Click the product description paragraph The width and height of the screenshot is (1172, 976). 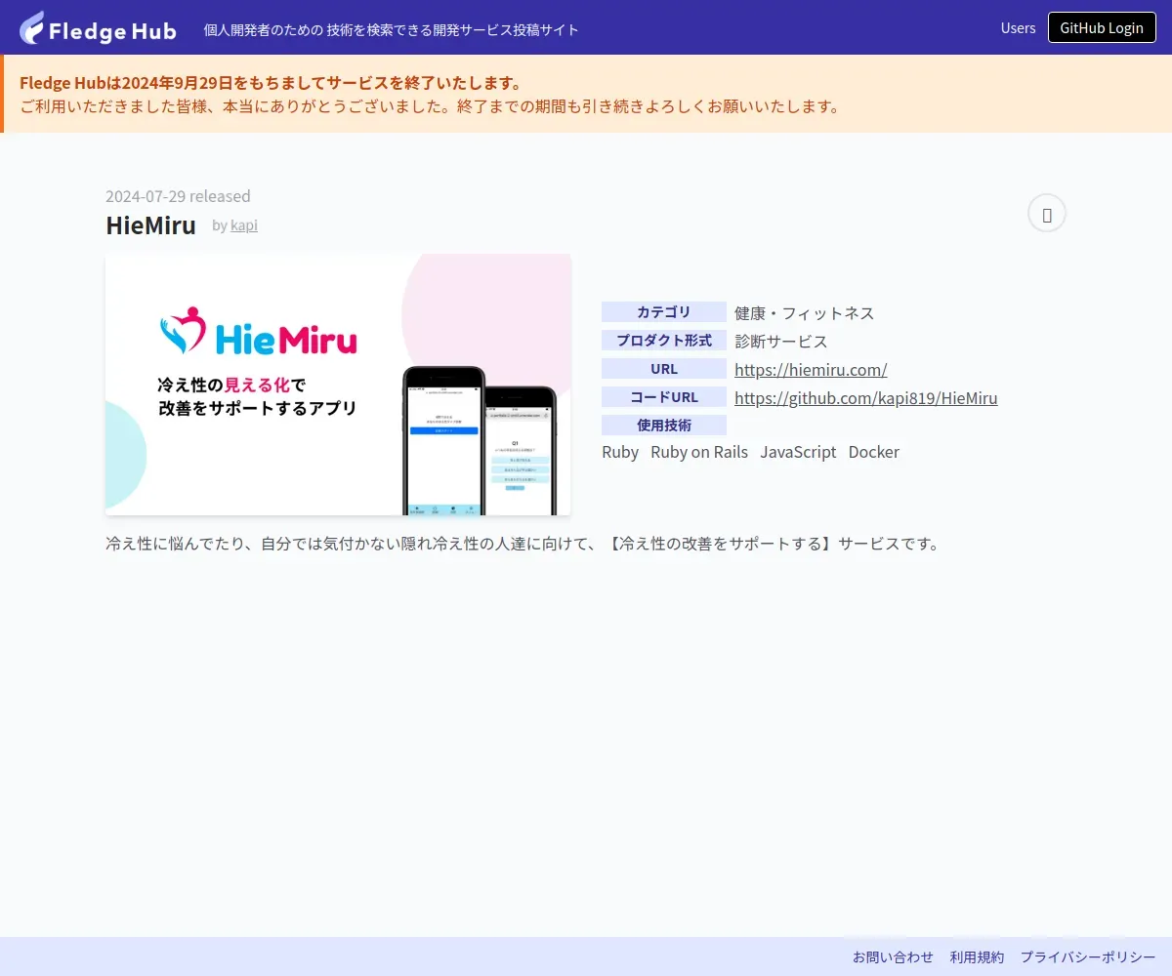pos(524,544)
